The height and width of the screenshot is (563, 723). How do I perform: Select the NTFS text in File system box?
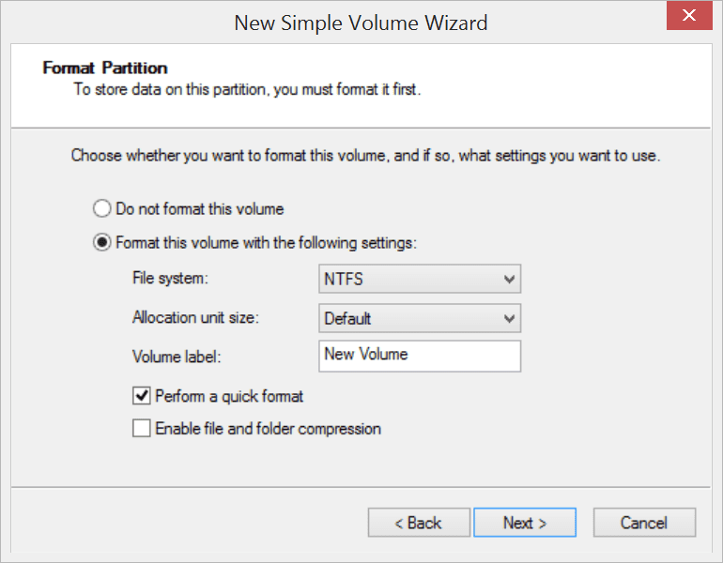344,279
